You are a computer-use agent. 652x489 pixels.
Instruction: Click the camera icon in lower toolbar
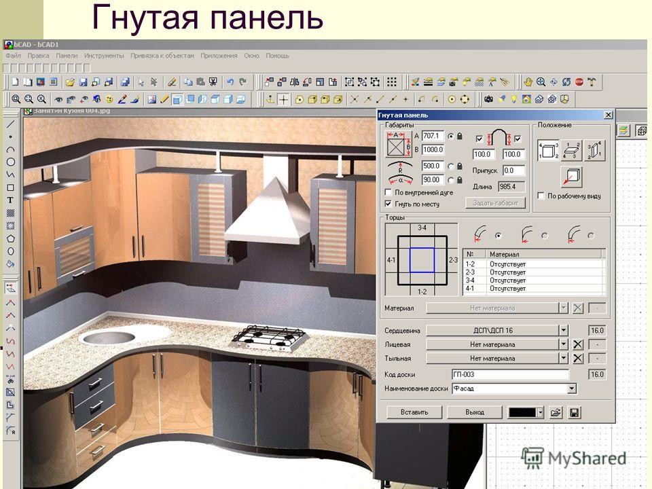tap(488, 99)
